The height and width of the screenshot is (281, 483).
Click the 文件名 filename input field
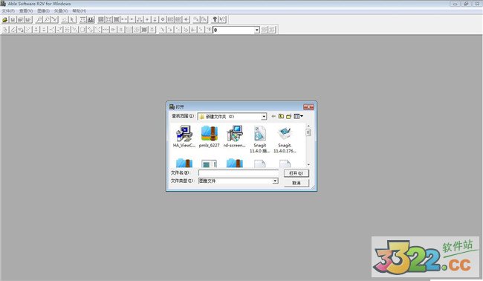coord(239,173)
